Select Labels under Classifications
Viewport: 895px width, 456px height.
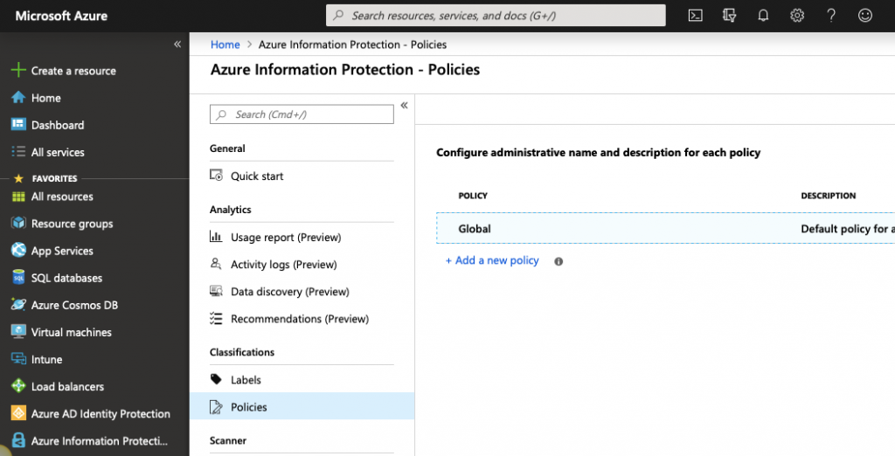[246, 380]
